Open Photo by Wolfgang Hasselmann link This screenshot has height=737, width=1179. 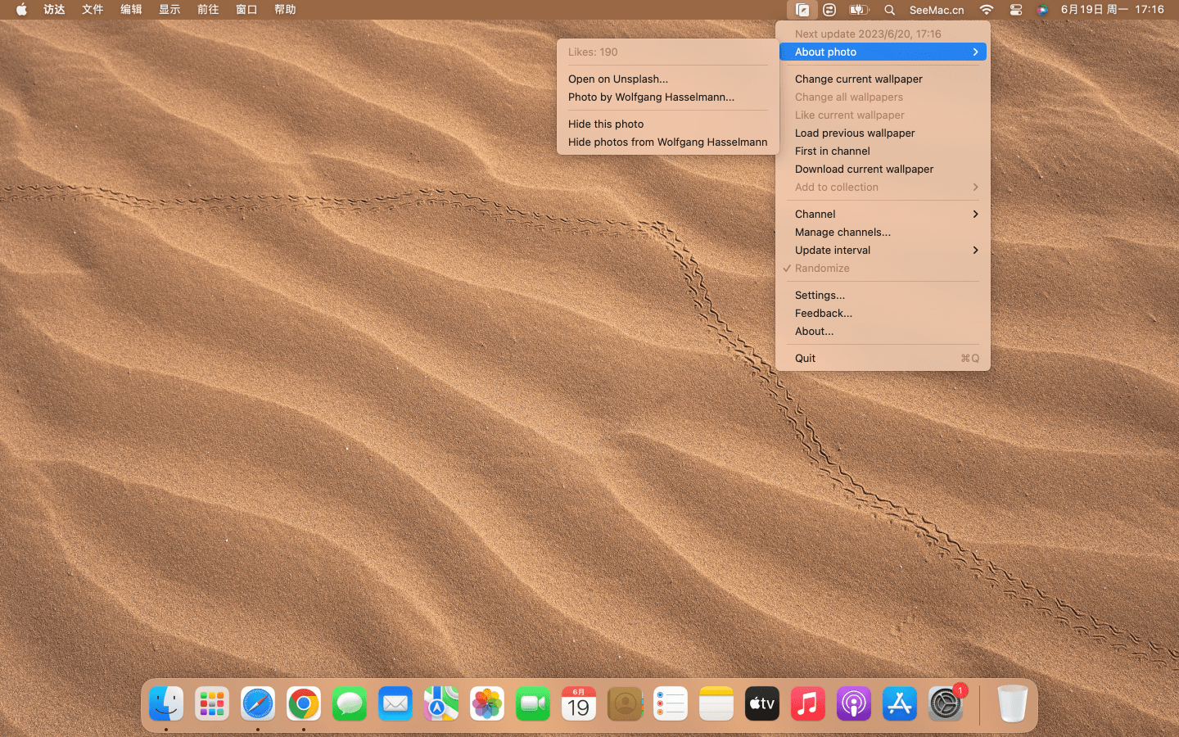(x=651, y=97)
